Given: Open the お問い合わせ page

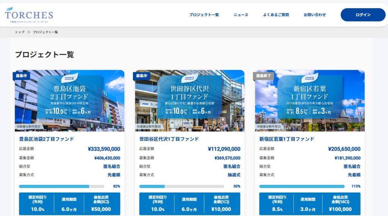Looking at the screenshot, I should click(x=314, y=15).
